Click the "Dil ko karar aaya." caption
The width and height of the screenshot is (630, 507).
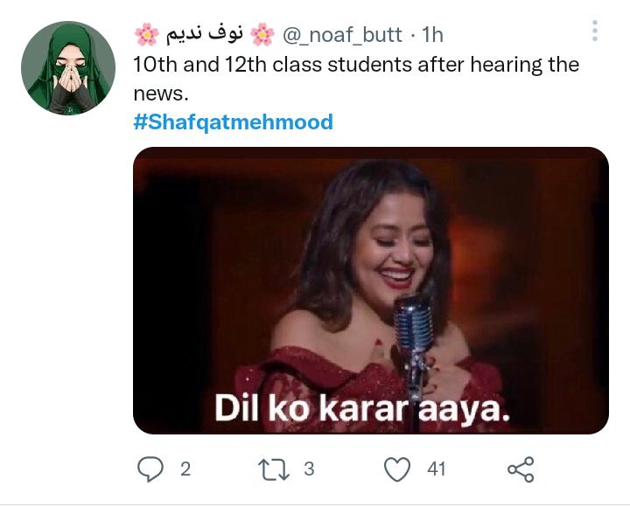[x=362, y=407]
